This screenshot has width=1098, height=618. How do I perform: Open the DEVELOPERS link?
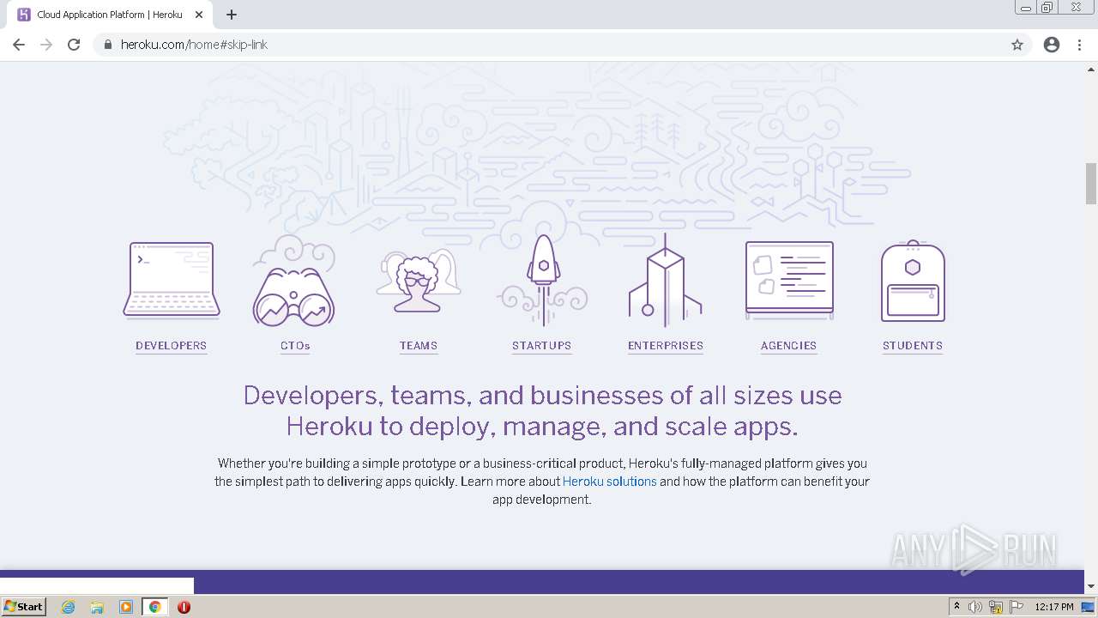click(172, 346)
